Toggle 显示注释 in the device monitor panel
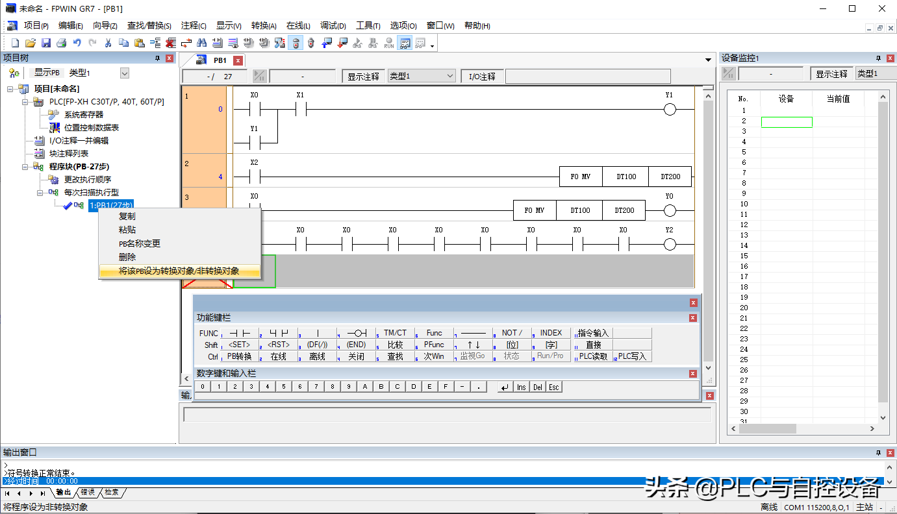The height and width of the screenshot is (514, 897). [831, 74]
